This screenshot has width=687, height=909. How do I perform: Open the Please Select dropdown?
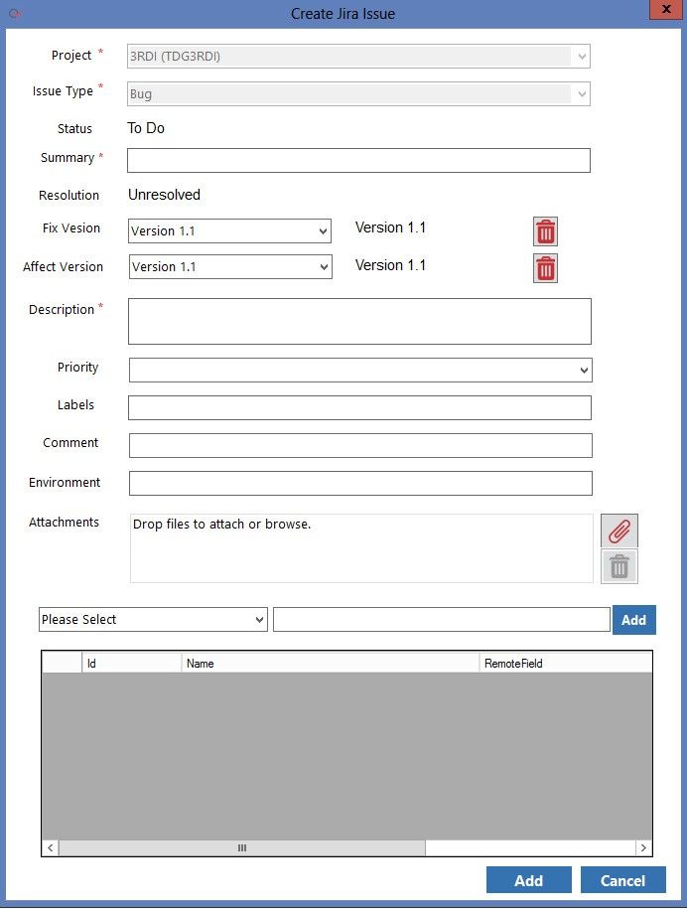pyautogui.click(x=153, y=619)
